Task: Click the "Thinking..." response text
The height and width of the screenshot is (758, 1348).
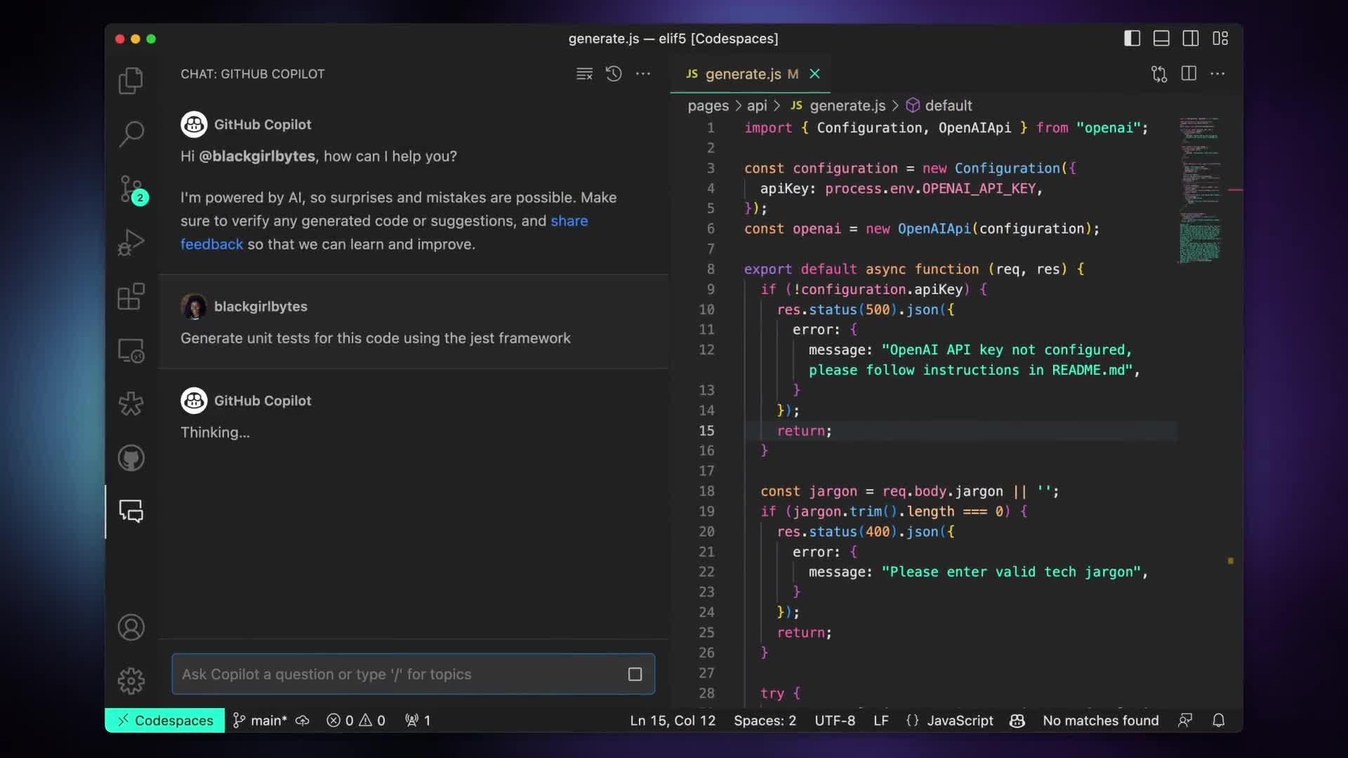Action: pyautogui.click(x=215, y=433)
